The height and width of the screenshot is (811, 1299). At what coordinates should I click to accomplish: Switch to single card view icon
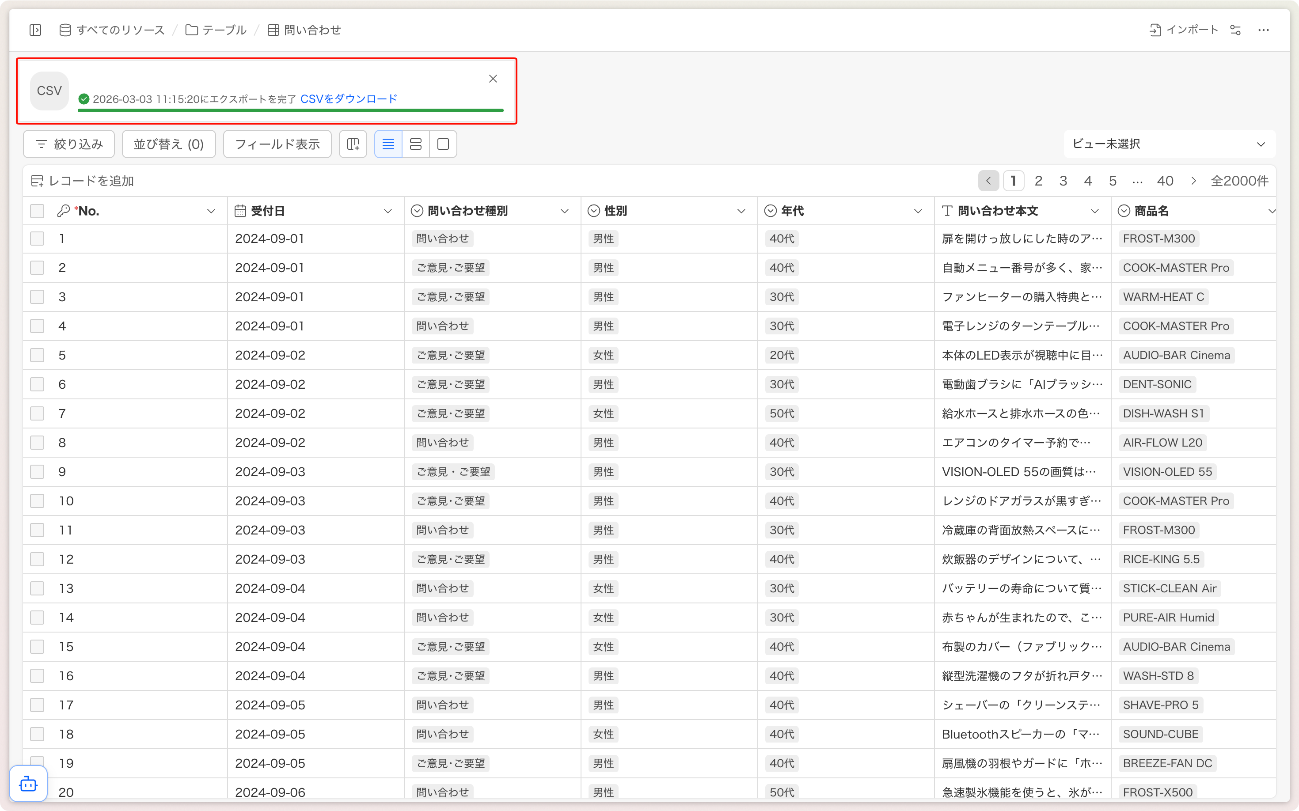point(443,144)
